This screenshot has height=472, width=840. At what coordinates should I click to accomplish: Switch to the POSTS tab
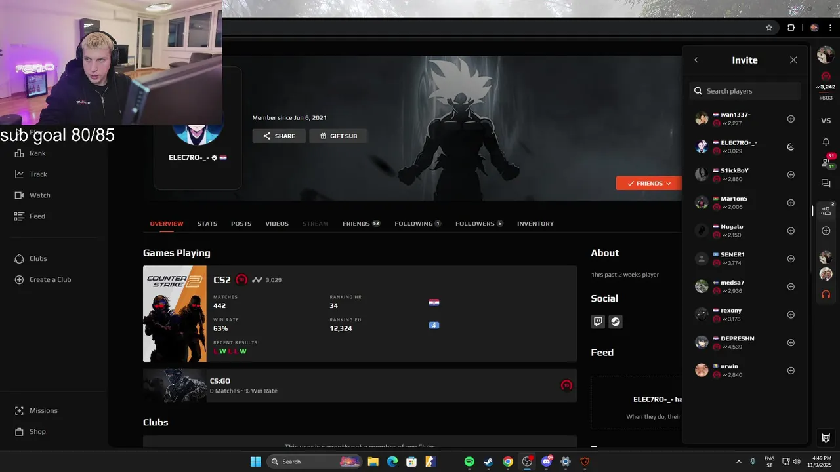(x=241, y=224)
